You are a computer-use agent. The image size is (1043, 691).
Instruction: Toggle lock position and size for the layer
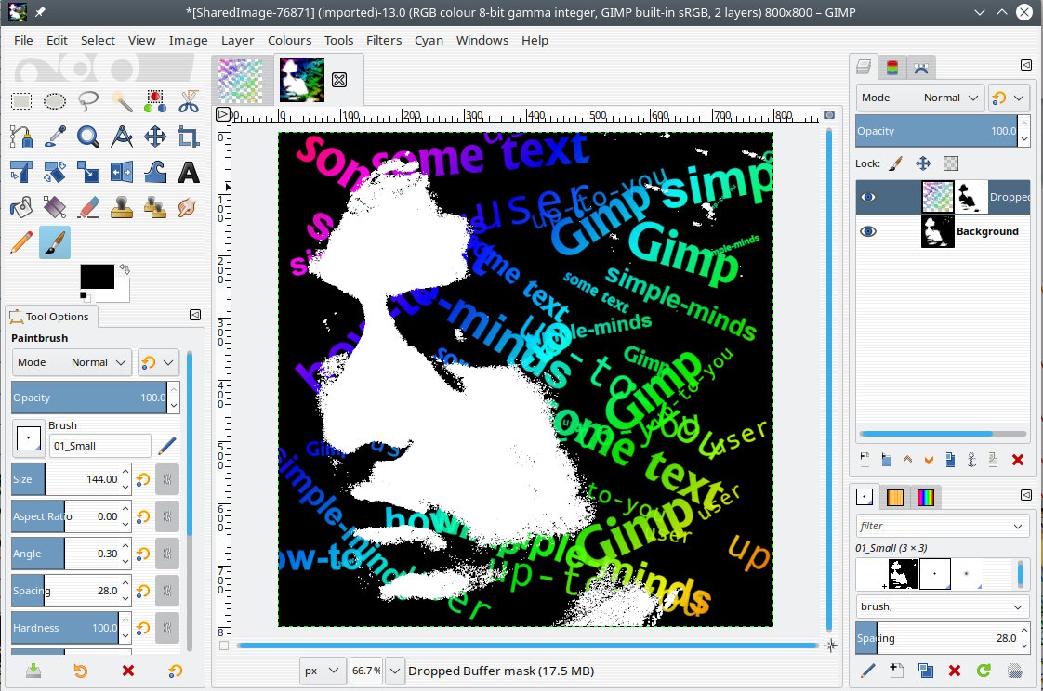tap(922, 163)
